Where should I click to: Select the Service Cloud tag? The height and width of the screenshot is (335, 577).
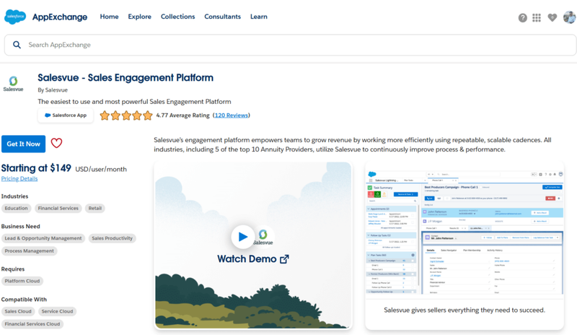point(57,311)
